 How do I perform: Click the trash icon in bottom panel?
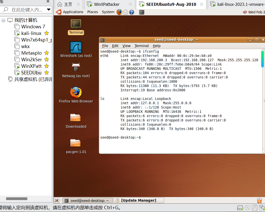[x=259, y=200]
